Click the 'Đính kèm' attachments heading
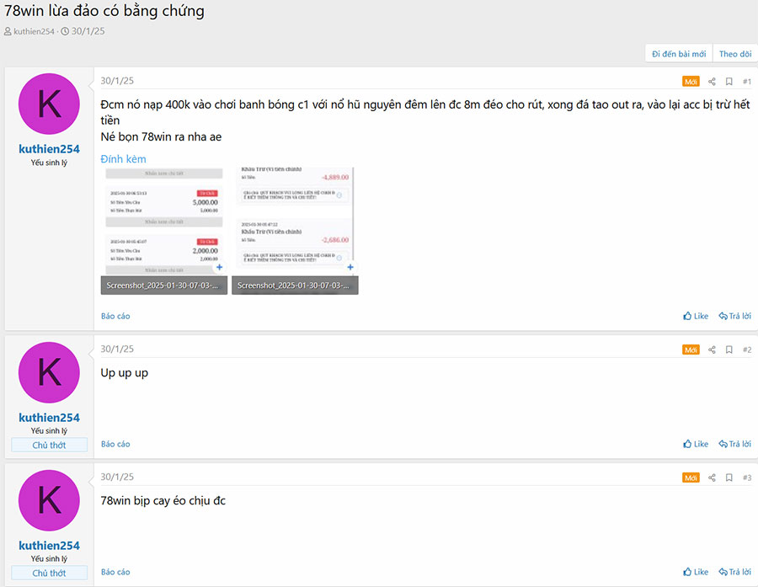 click(x=123, y=159)
